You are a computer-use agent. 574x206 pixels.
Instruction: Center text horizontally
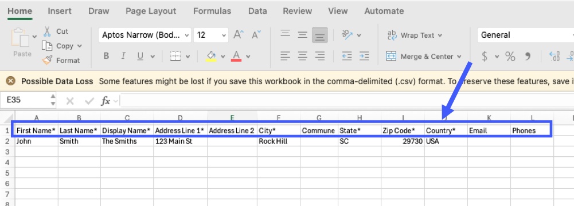tap(302, 56)
